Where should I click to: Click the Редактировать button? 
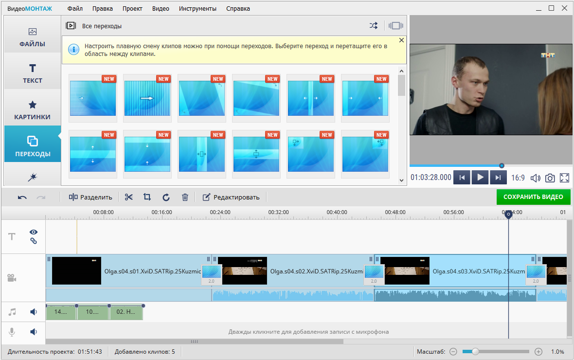click(231, 197)
